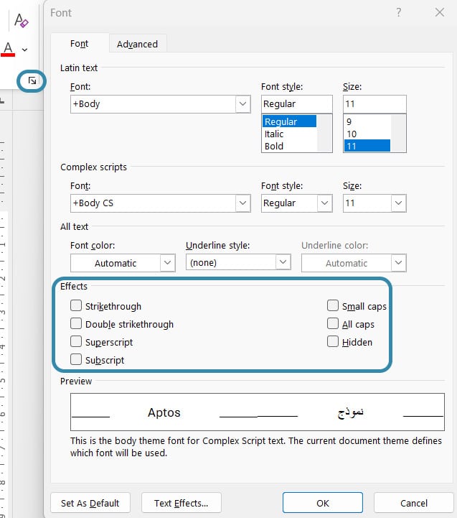
Task: Expand the Font Color arrow in ribbon
Action: (x=25, y=50)
